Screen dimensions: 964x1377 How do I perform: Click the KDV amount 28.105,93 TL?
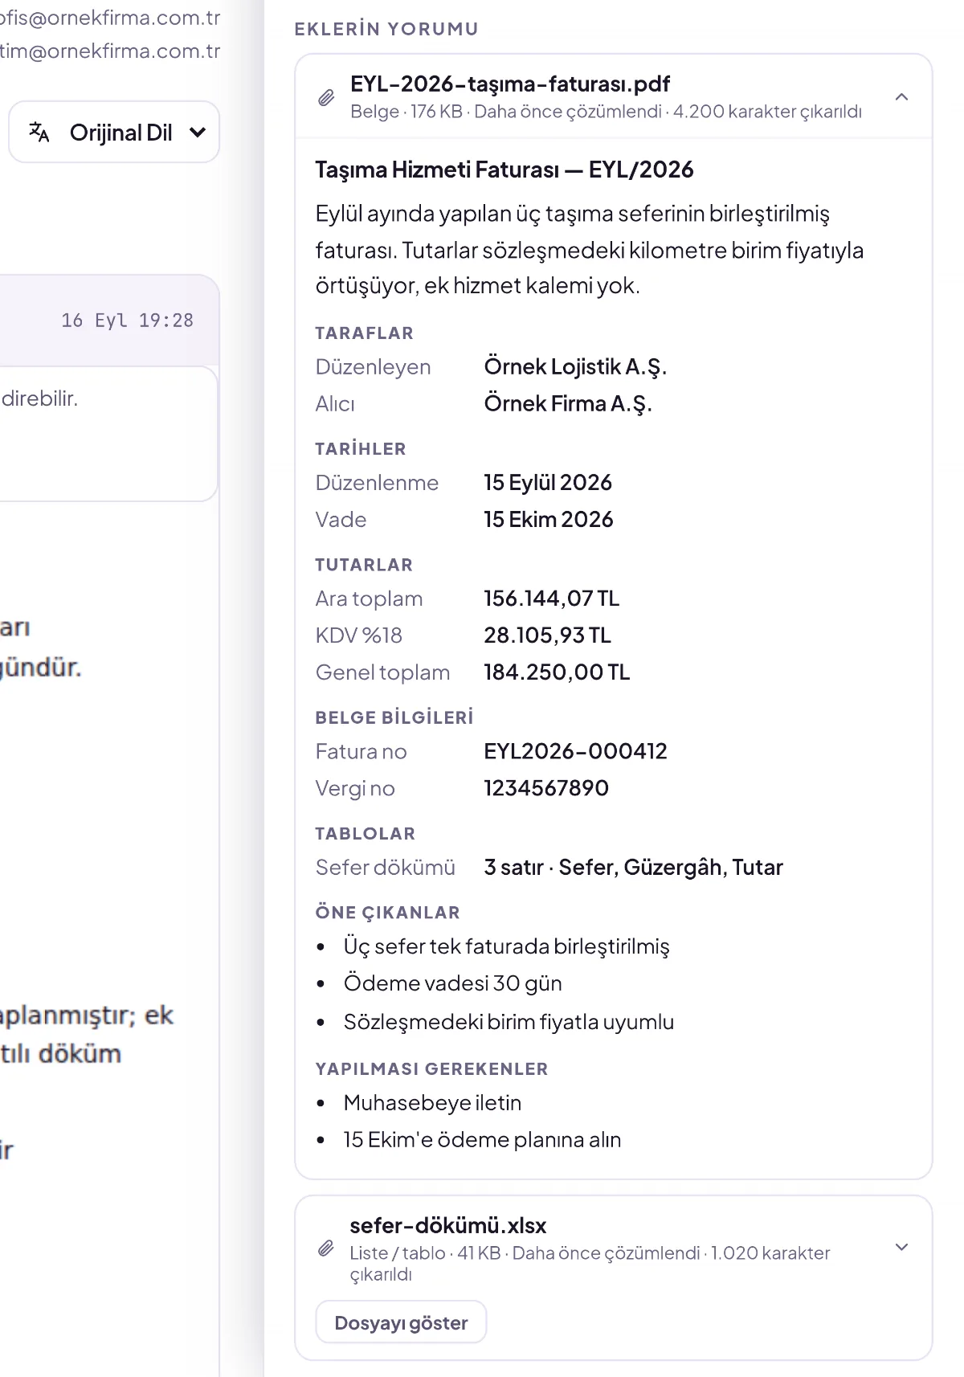point(548,635)
